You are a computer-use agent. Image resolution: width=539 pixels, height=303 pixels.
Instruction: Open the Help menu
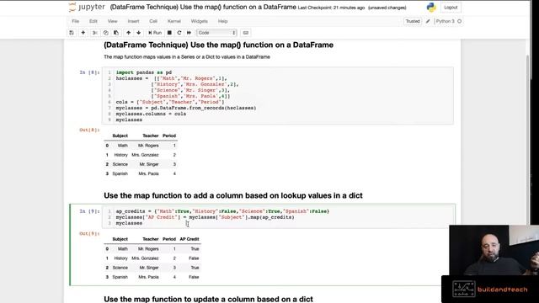222,21
